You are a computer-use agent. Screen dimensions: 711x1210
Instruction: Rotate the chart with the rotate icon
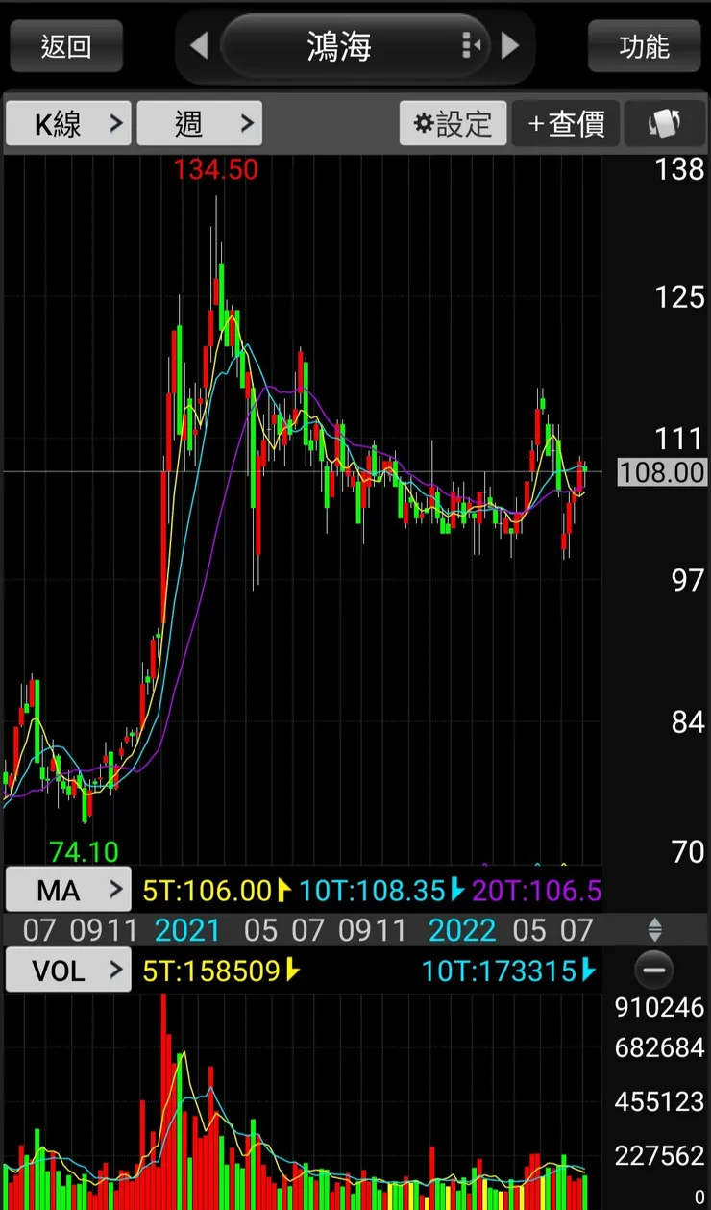click(665, 123)
